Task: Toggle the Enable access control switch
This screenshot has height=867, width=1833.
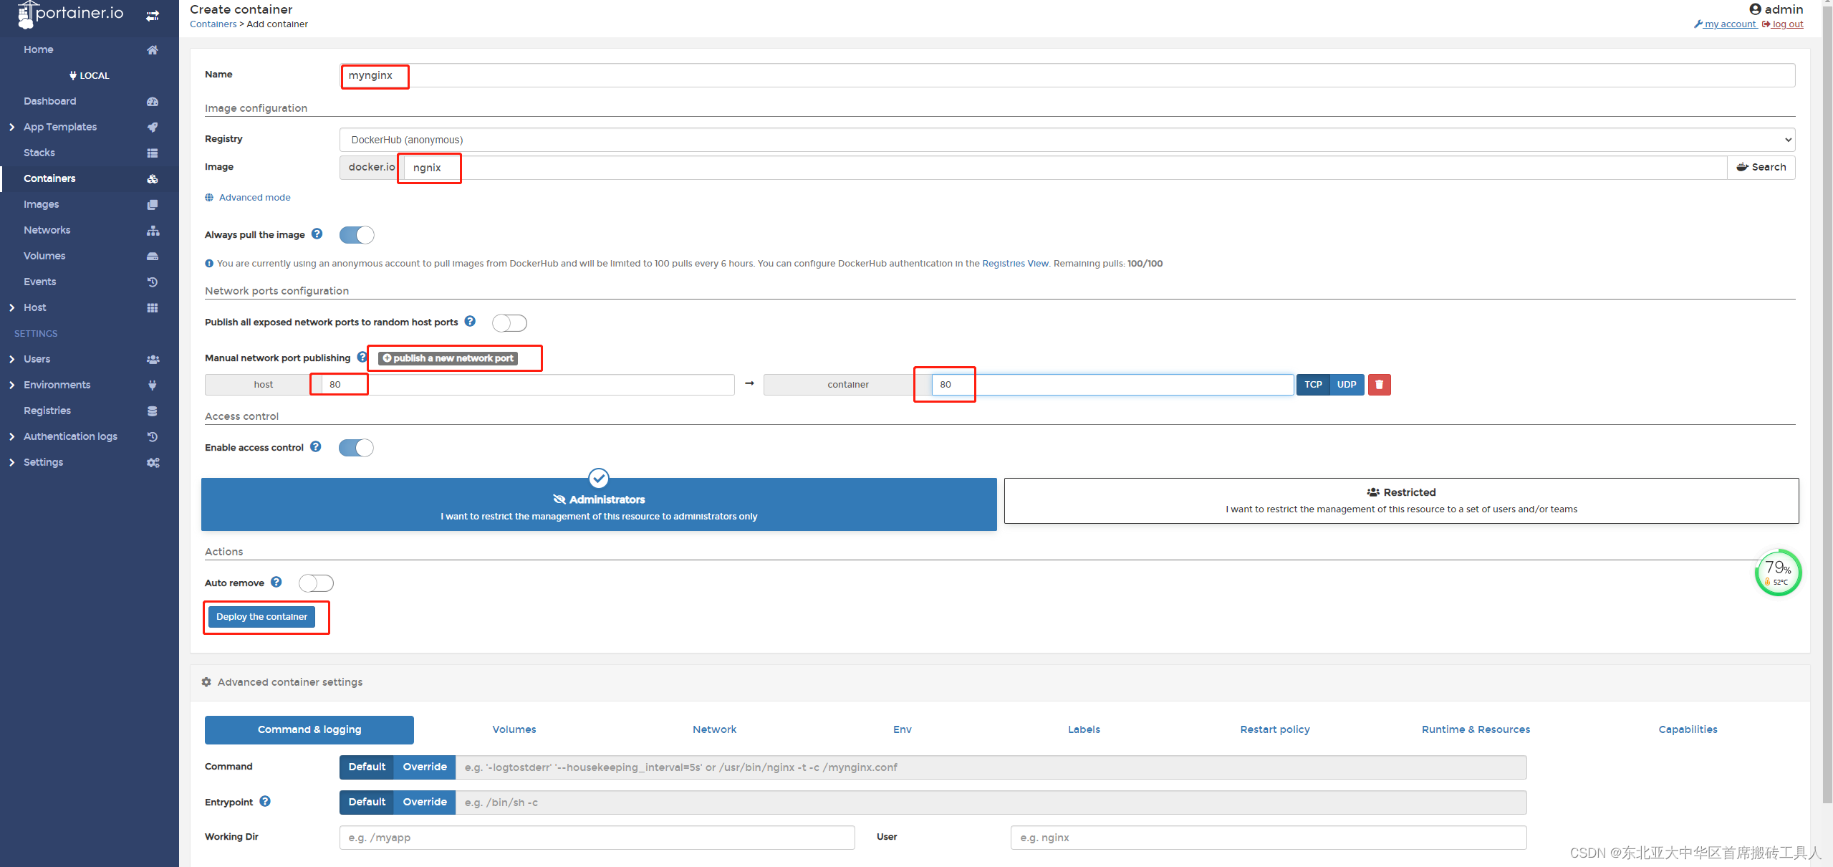Action: pyautogui.click(x=357, y=447)
